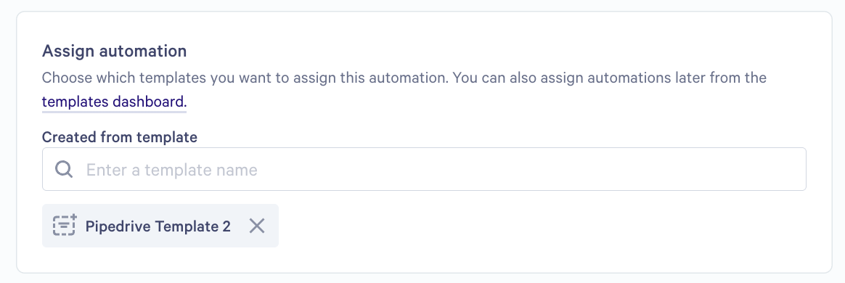Focus the Enter a template name field

[x=424, y=169]
